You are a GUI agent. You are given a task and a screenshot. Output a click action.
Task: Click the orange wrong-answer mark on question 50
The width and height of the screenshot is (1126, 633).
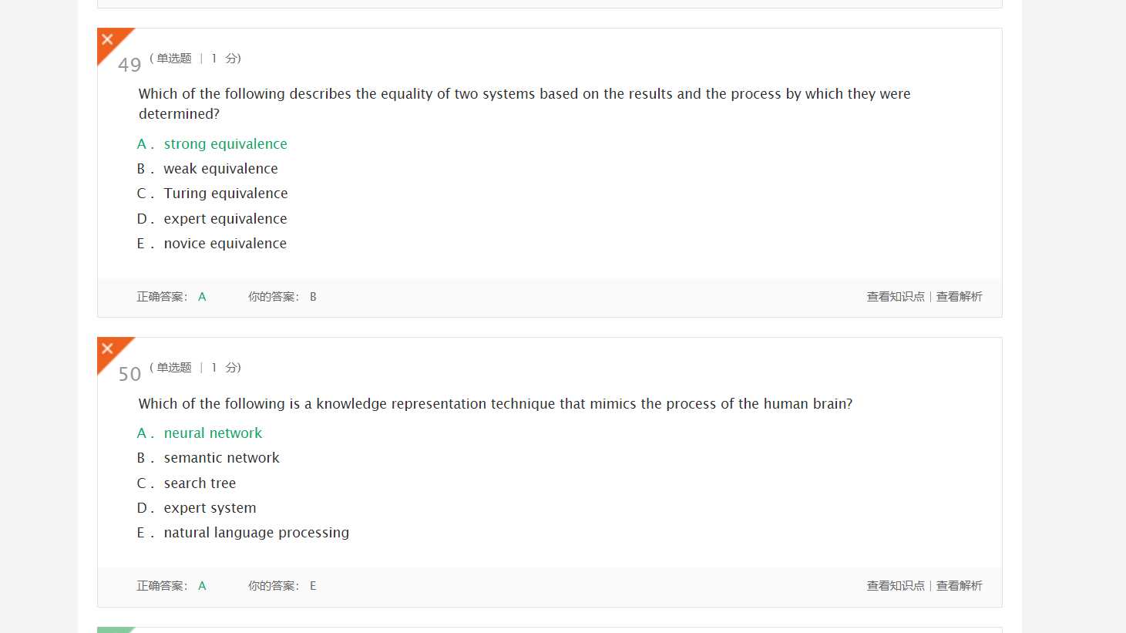109,349
